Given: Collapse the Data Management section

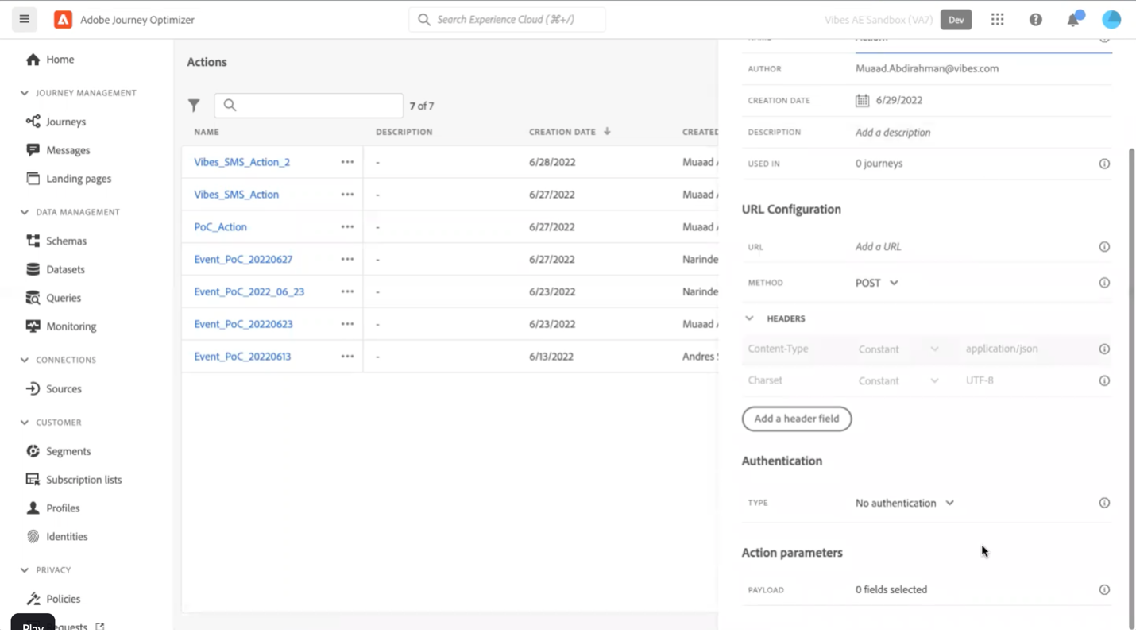Looking at the screenshot, I should (x=24, y=212).
